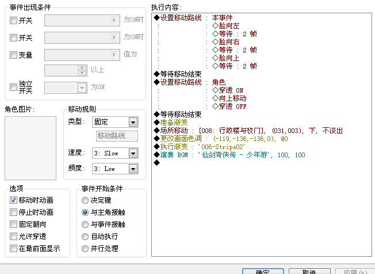Select the 更改画面色调 command
Viewport: 375px width, 274px height.
(221, 138)
